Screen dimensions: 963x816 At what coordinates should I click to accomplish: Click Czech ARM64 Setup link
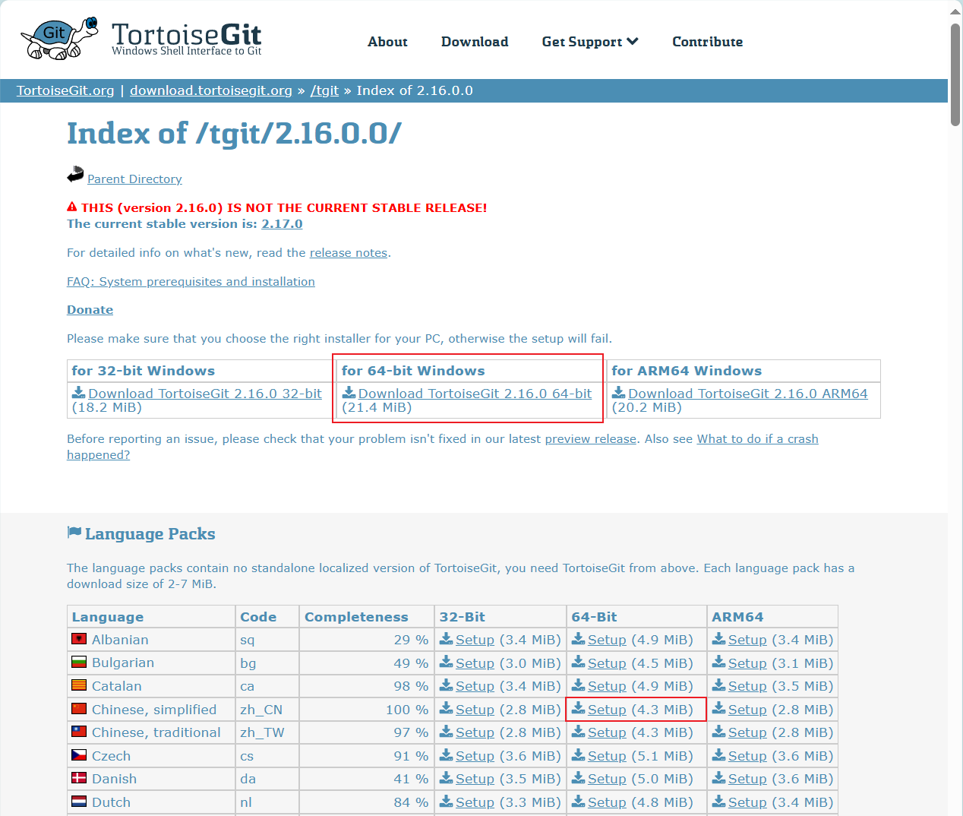coord(747,756)
